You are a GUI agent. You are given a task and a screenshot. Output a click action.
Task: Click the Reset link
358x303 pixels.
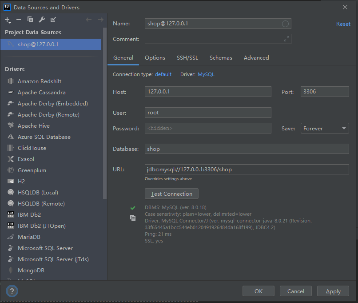(343, 24)
